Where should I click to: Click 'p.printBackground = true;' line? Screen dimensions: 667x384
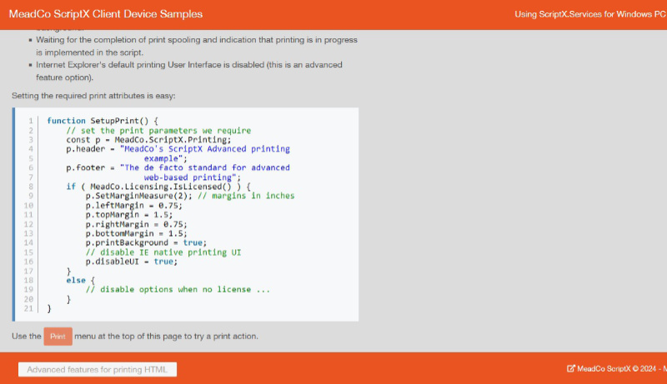146,243
